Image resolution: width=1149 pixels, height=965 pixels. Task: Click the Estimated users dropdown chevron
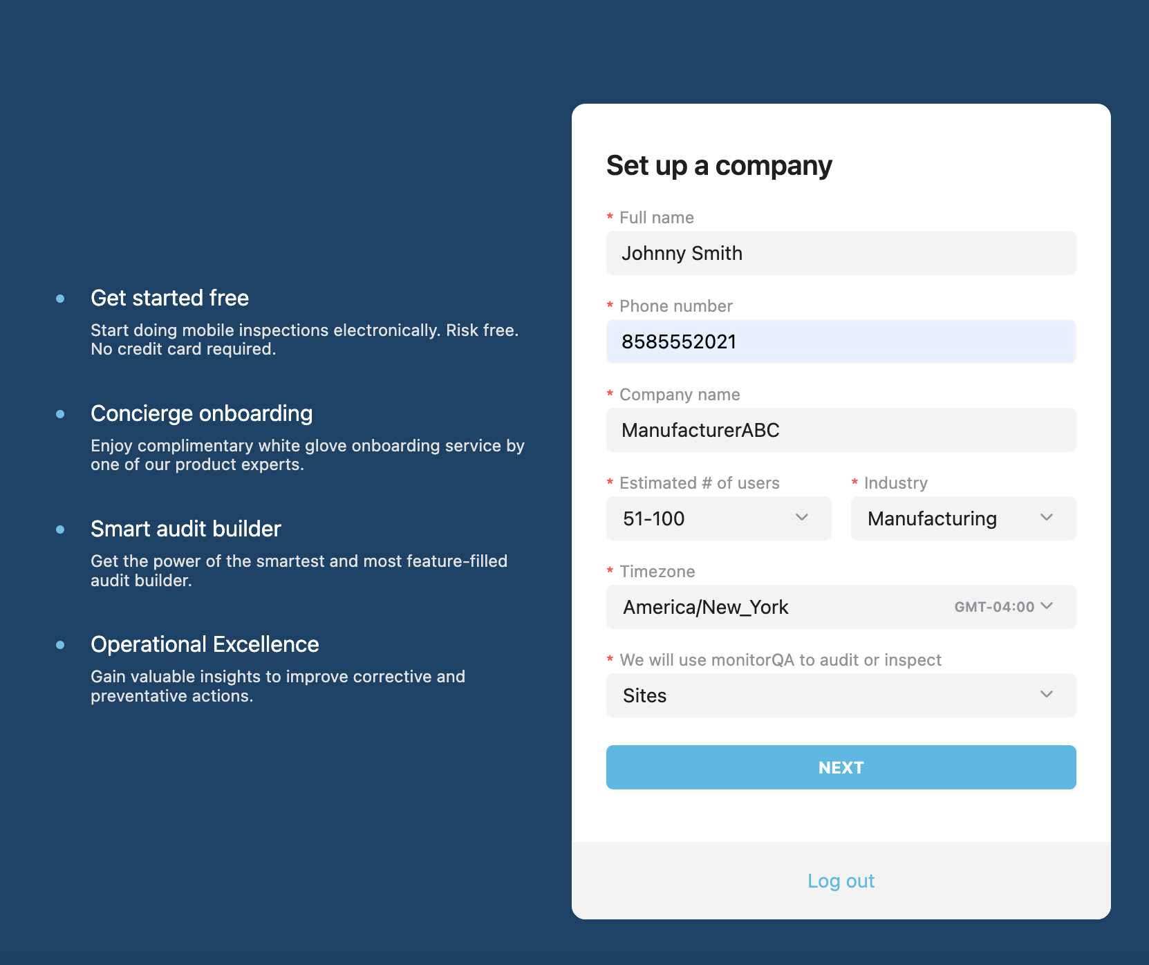802,518
